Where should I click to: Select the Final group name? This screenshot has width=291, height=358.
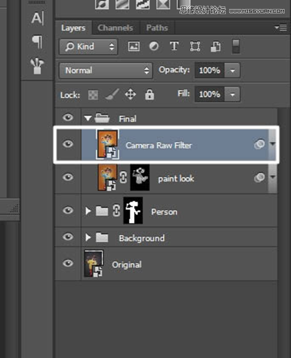128,119
